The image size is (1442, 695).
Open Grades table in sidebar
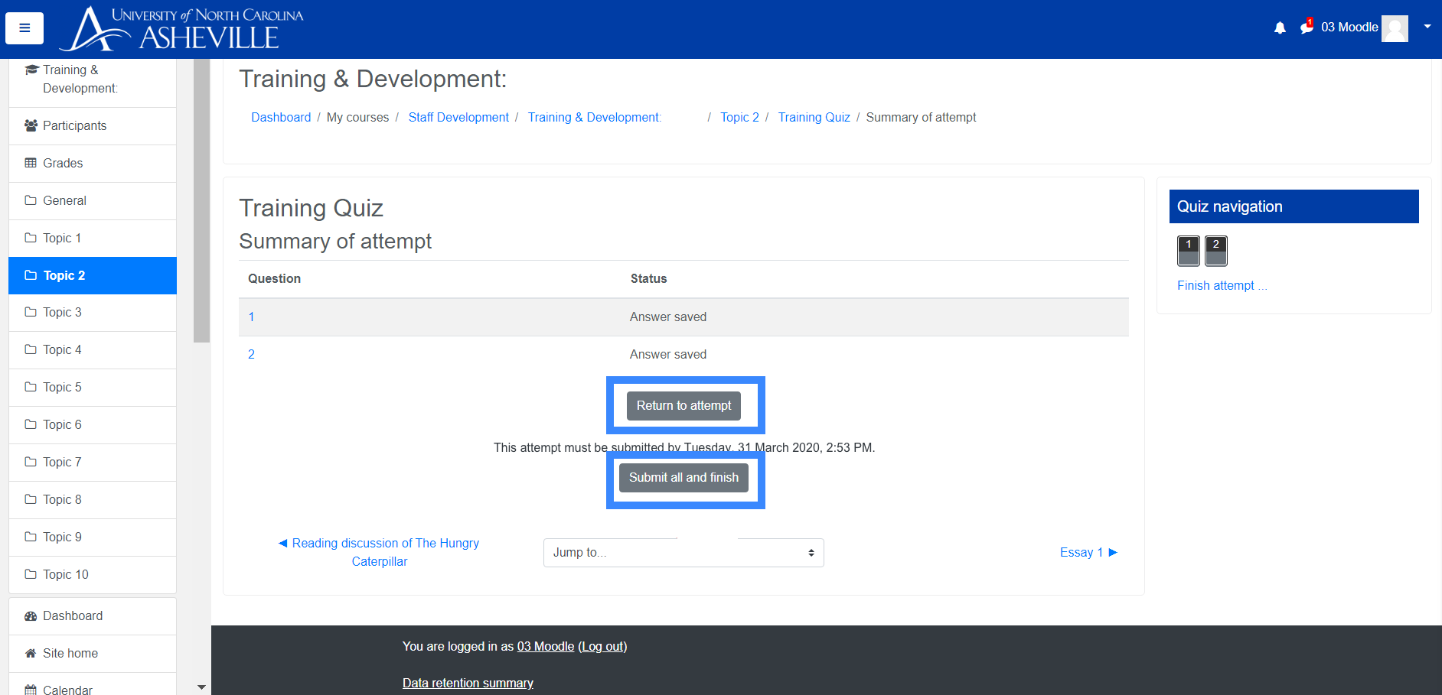point(63,164)
